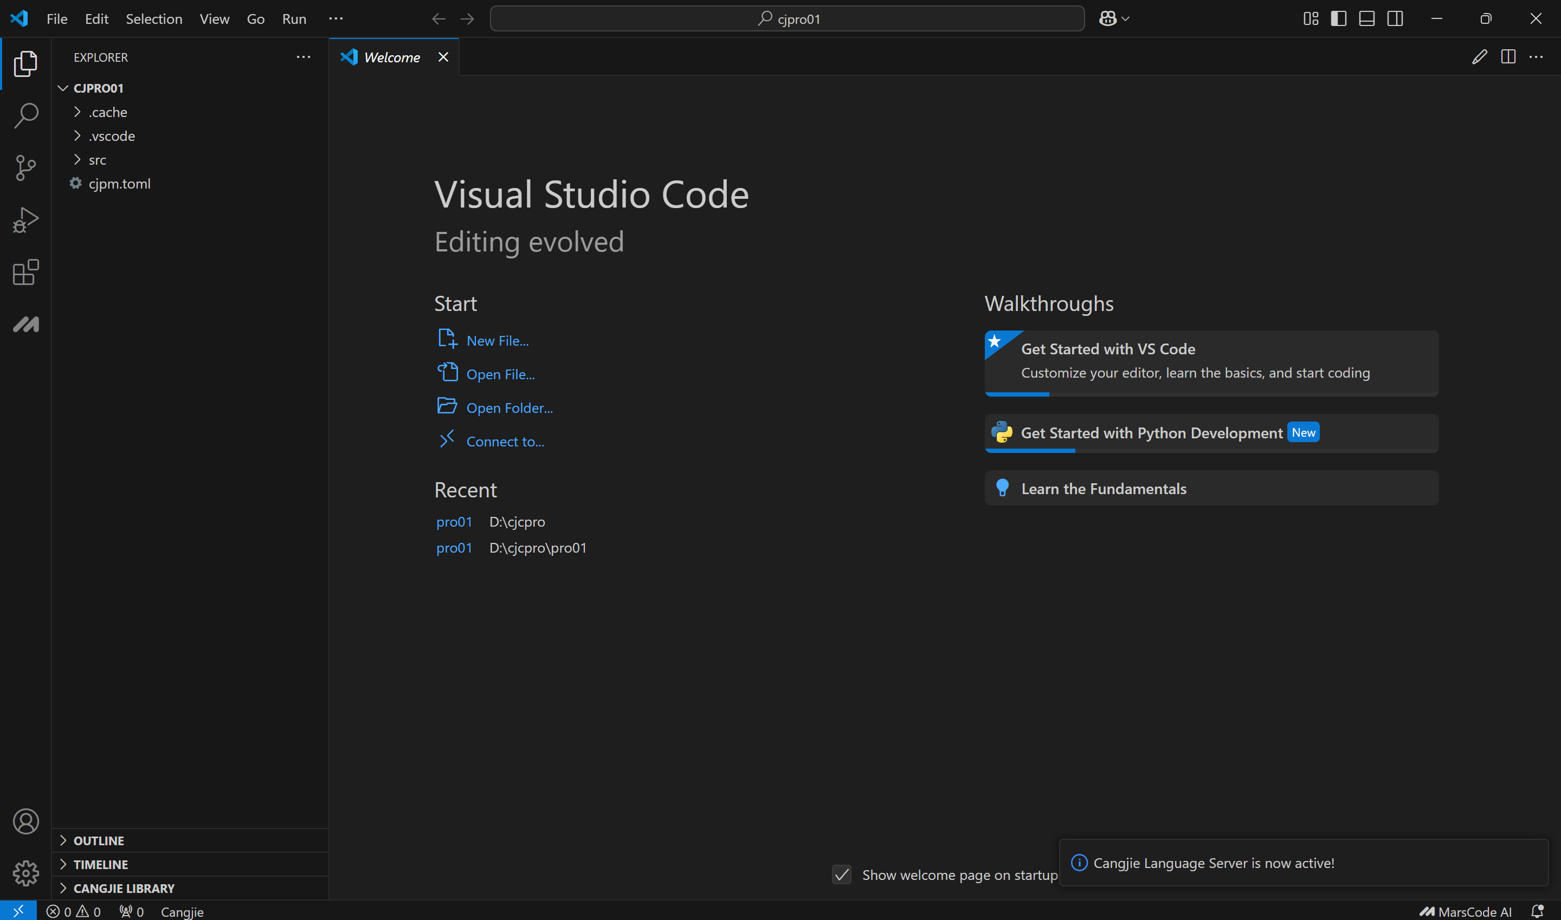Click the remote window indicator in status bar

[18, 911]
